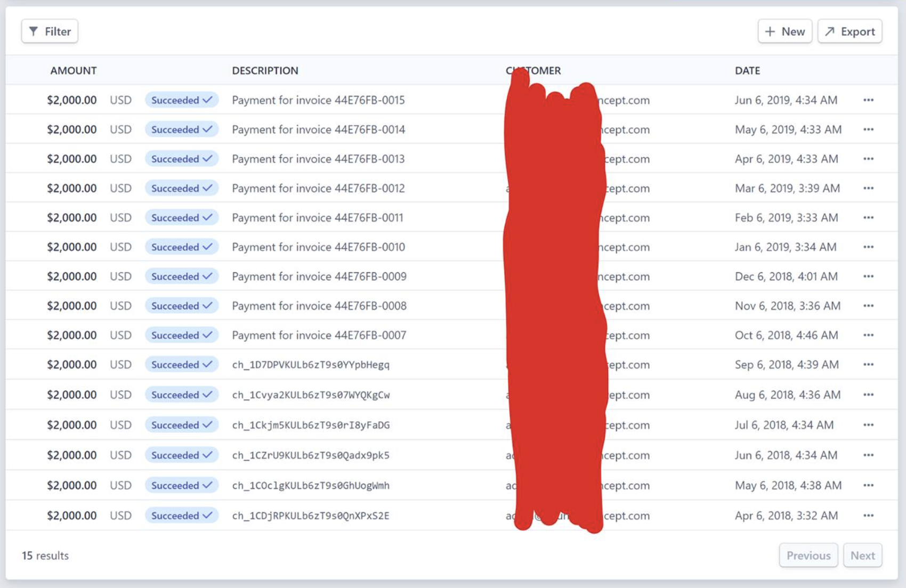Open more options for May 6, 2019 payment
906x588 pixels.
(x=868, y=129)
